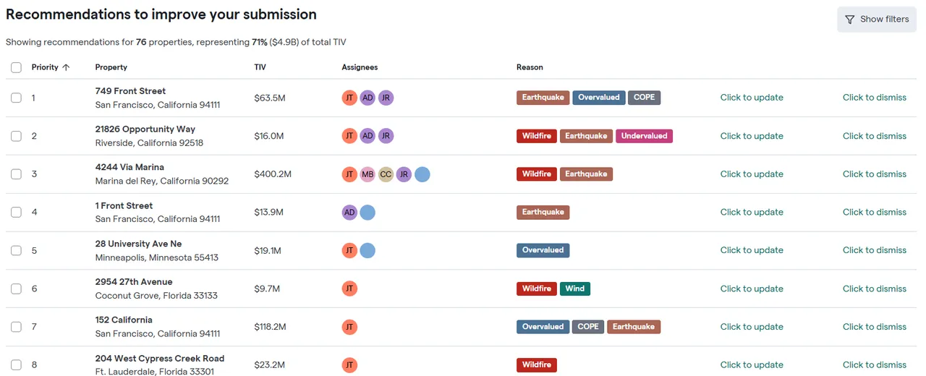Click the filter funnel icon

(x=850, y=20)
